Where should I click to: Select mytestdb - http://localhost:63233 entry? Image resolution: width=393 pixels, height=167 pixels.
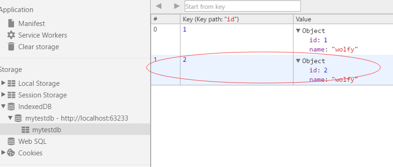click(x=77, y=118)
